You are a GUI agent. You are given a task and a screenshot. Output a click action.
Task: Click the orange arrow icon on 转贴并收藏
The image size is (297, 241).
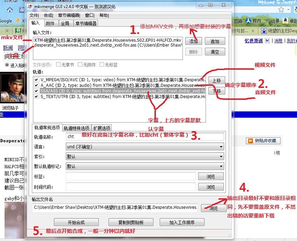point(250,141)
